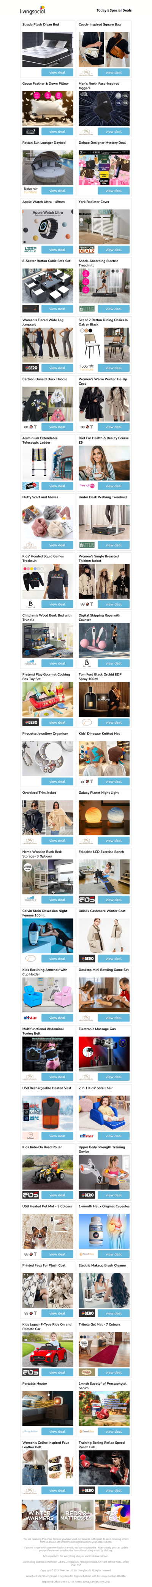
Task: Click the BERO logo under Training Punch Ball
Action: [x=87, y=1490]
